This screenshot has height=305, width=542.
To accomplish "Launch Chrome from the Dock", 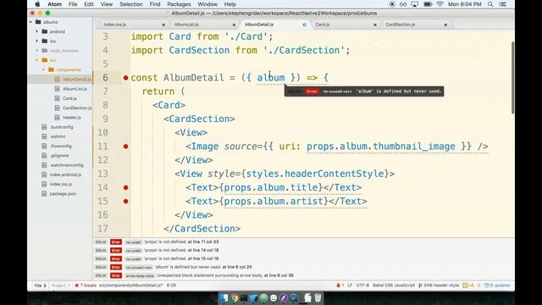I will tap(234, 297).
